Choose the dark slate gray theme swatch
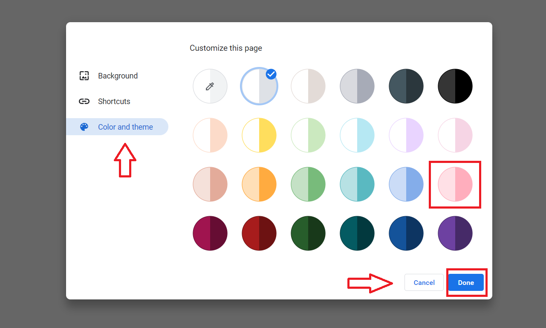The image size is (546, 328). coord(406,86)
